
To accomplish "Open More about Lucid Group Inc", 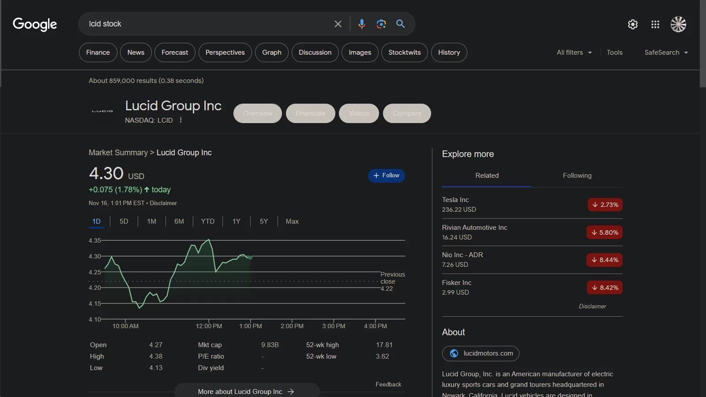I will pyautogui.click(x=247, y=391).
